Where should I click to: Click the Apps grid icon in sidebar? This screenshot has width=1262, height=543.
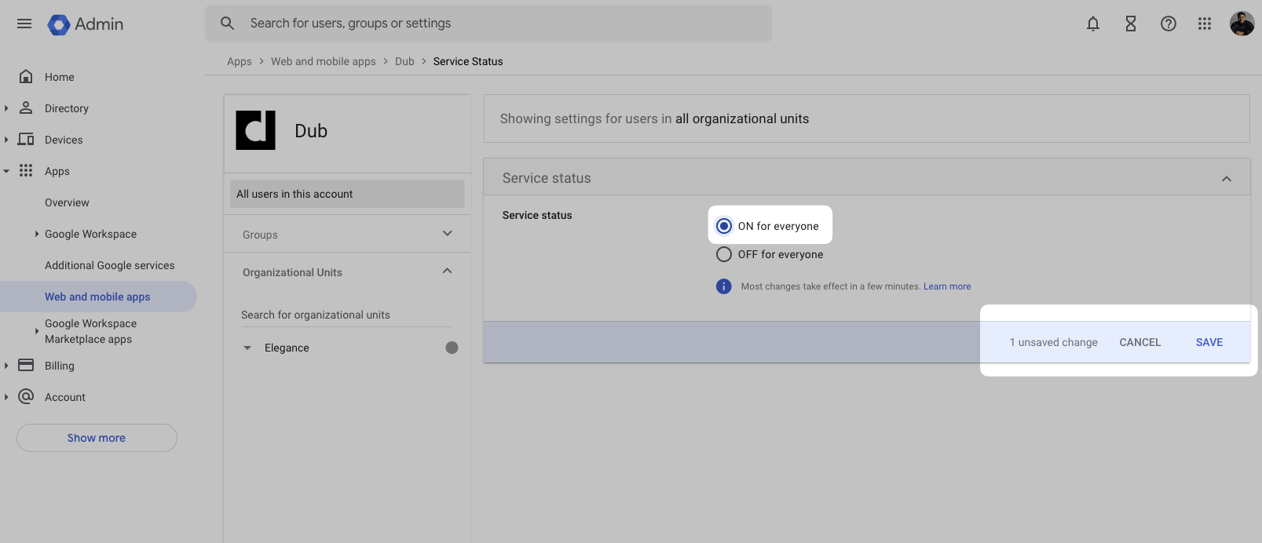(x=26, y=170)
